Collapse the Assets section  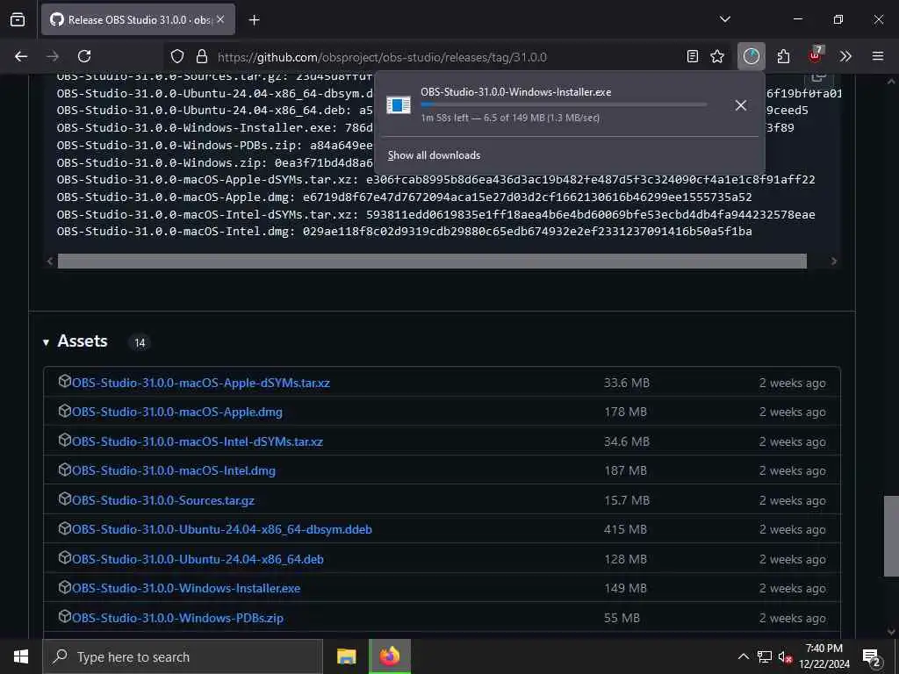click(46, 343)
